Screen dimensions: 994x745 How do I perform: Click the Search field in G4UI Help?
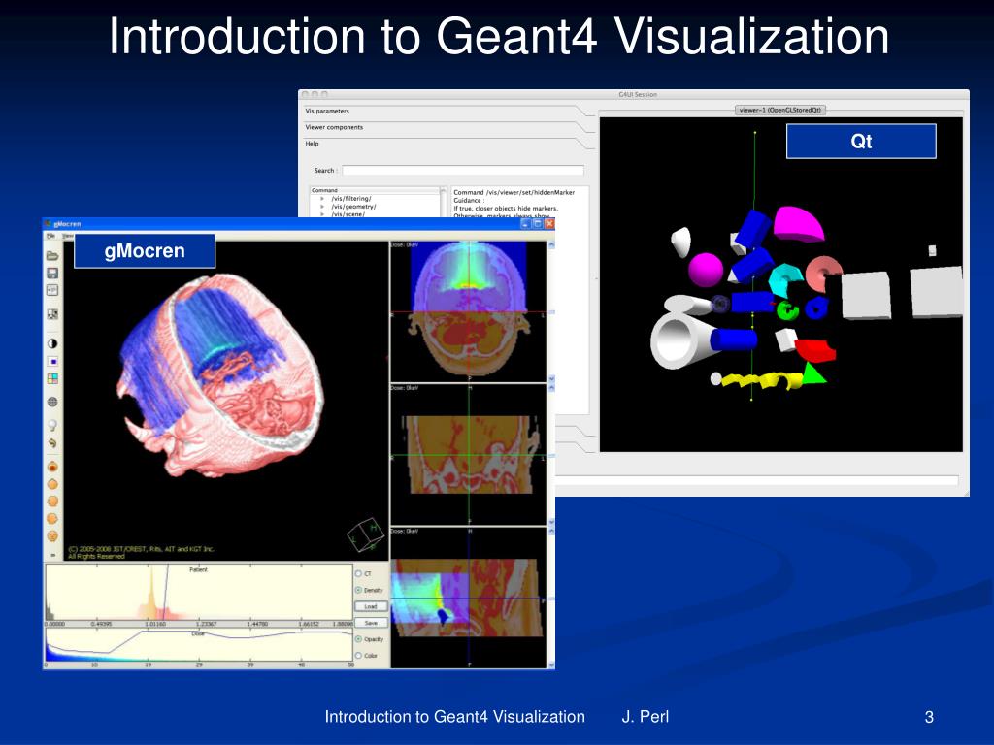click(x=463, y=171)
